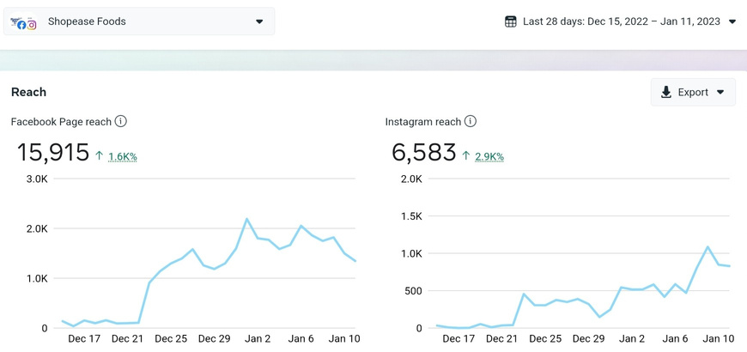The width and height of the screenshot is (747, 352).
Task: Click the Instagram reach chart peak near Jan 9
Action: [x=708, y=247]
